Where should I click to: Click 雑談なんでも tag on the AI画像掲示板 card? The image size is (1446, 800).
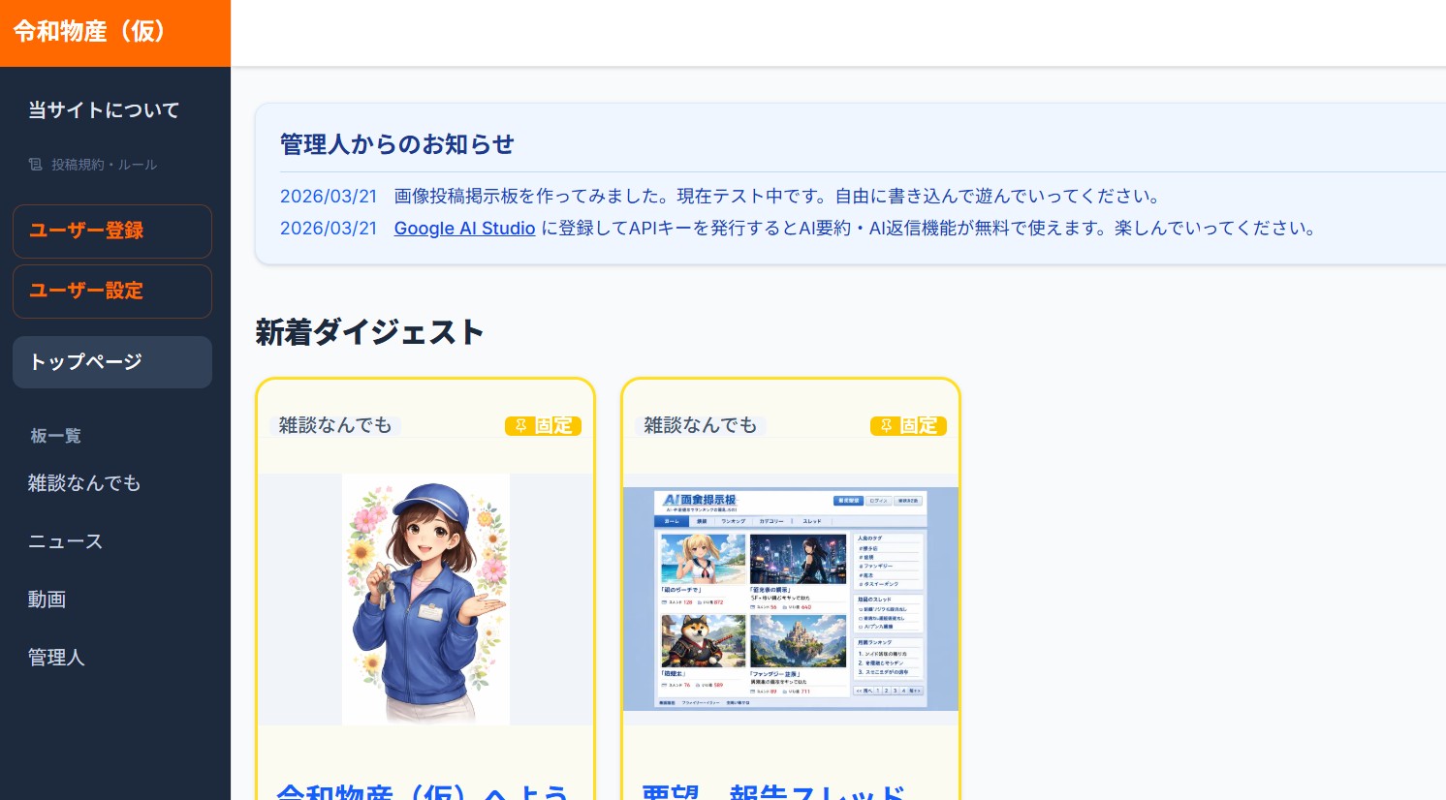(701, 425)
